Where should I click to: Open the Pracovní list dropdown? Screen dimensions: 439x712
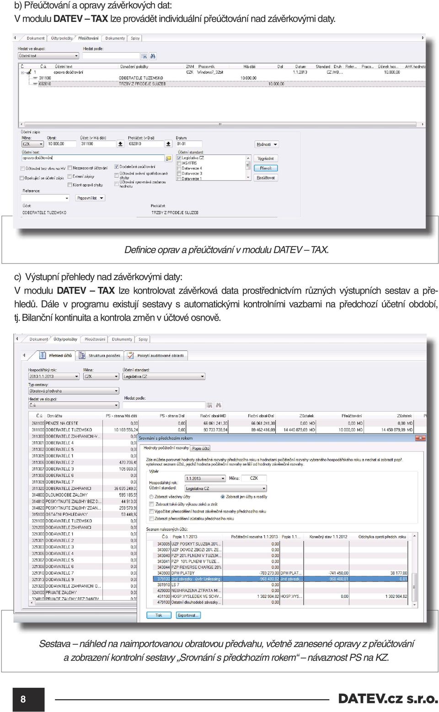90,198
